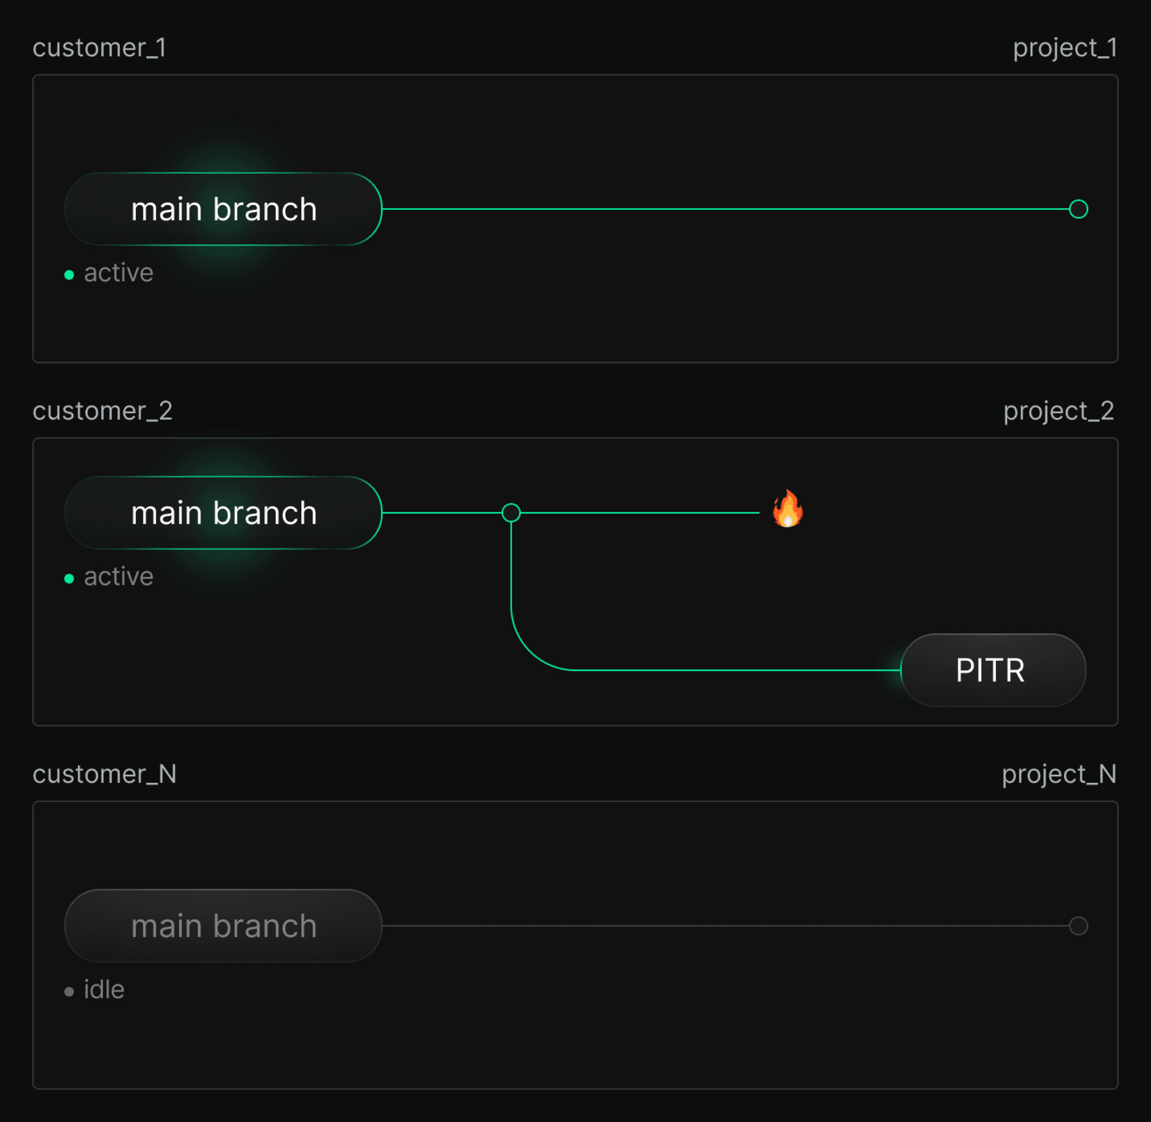Click the project_2 label
Screen dimensions: 1151x1122
click(1059, 411)
